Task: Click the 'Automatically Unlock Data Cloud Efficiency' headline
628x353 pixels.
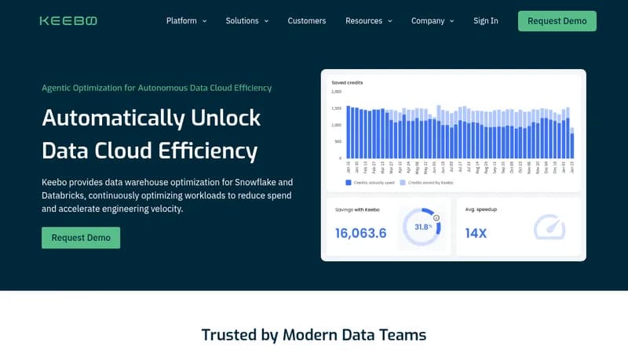Action: coord(152,134)
